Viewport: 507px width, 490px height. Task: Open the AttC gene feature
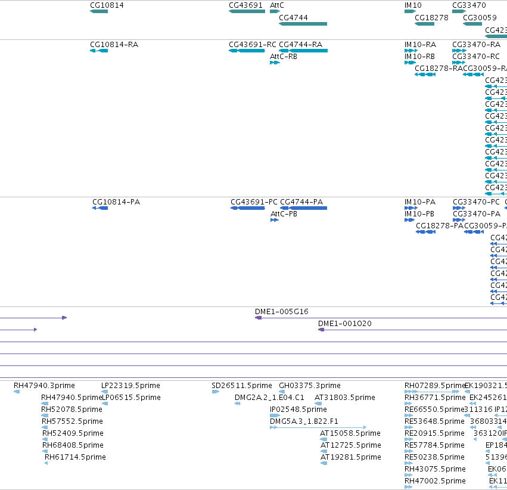pyautogui.click(x=275, y=11)
